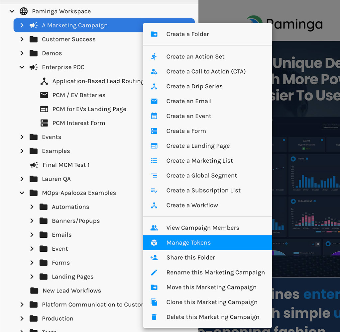Expand the Lauren QA folder
This screenshot has width=340, height=332.
pyautogui.click(x=22, y=179)
